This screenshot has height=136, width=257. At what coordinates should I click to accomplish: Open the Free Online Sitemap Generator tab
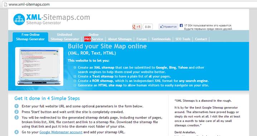pyautogui.click(x=30, y=37)
